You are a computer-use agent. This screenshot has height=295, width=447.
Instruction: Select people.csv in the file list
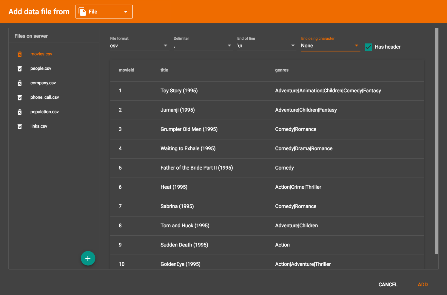(41, 69)
